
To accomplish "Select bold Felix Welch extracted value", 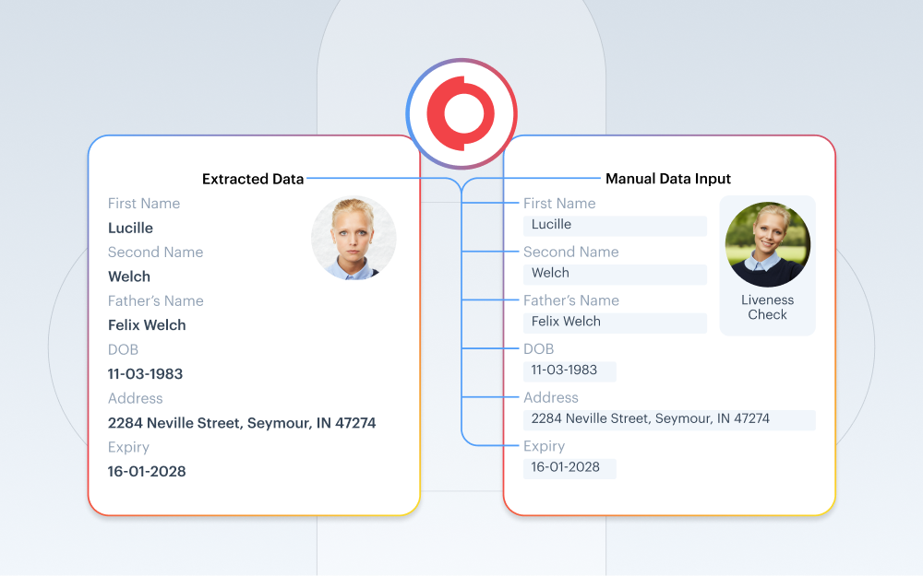I will (x=147, y=325).
